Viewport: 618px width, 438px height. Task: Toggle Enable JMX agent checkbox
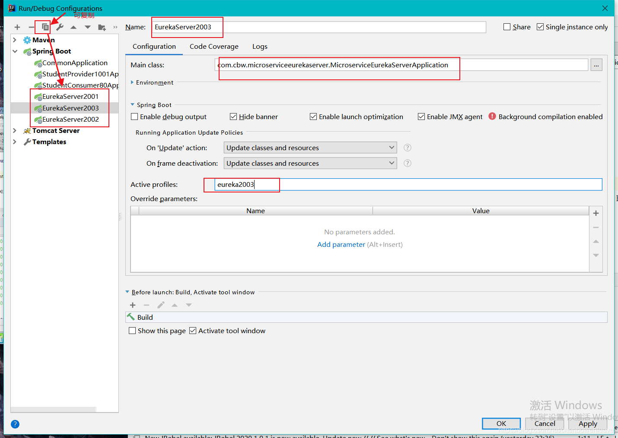coord(421,117)
